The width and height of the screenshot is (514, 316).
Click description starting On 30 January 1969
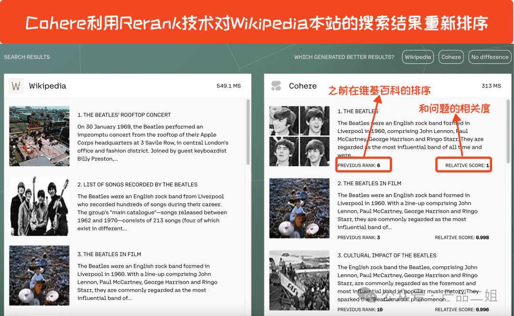click(153, 143)
